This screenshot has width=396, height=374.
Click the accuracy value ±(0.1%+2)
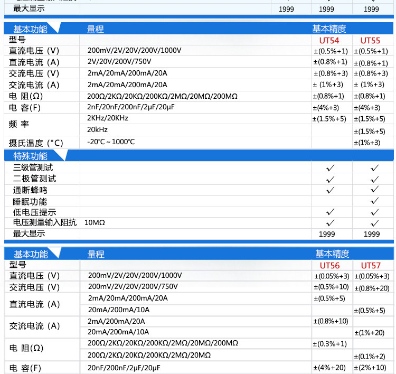point(370,357)
